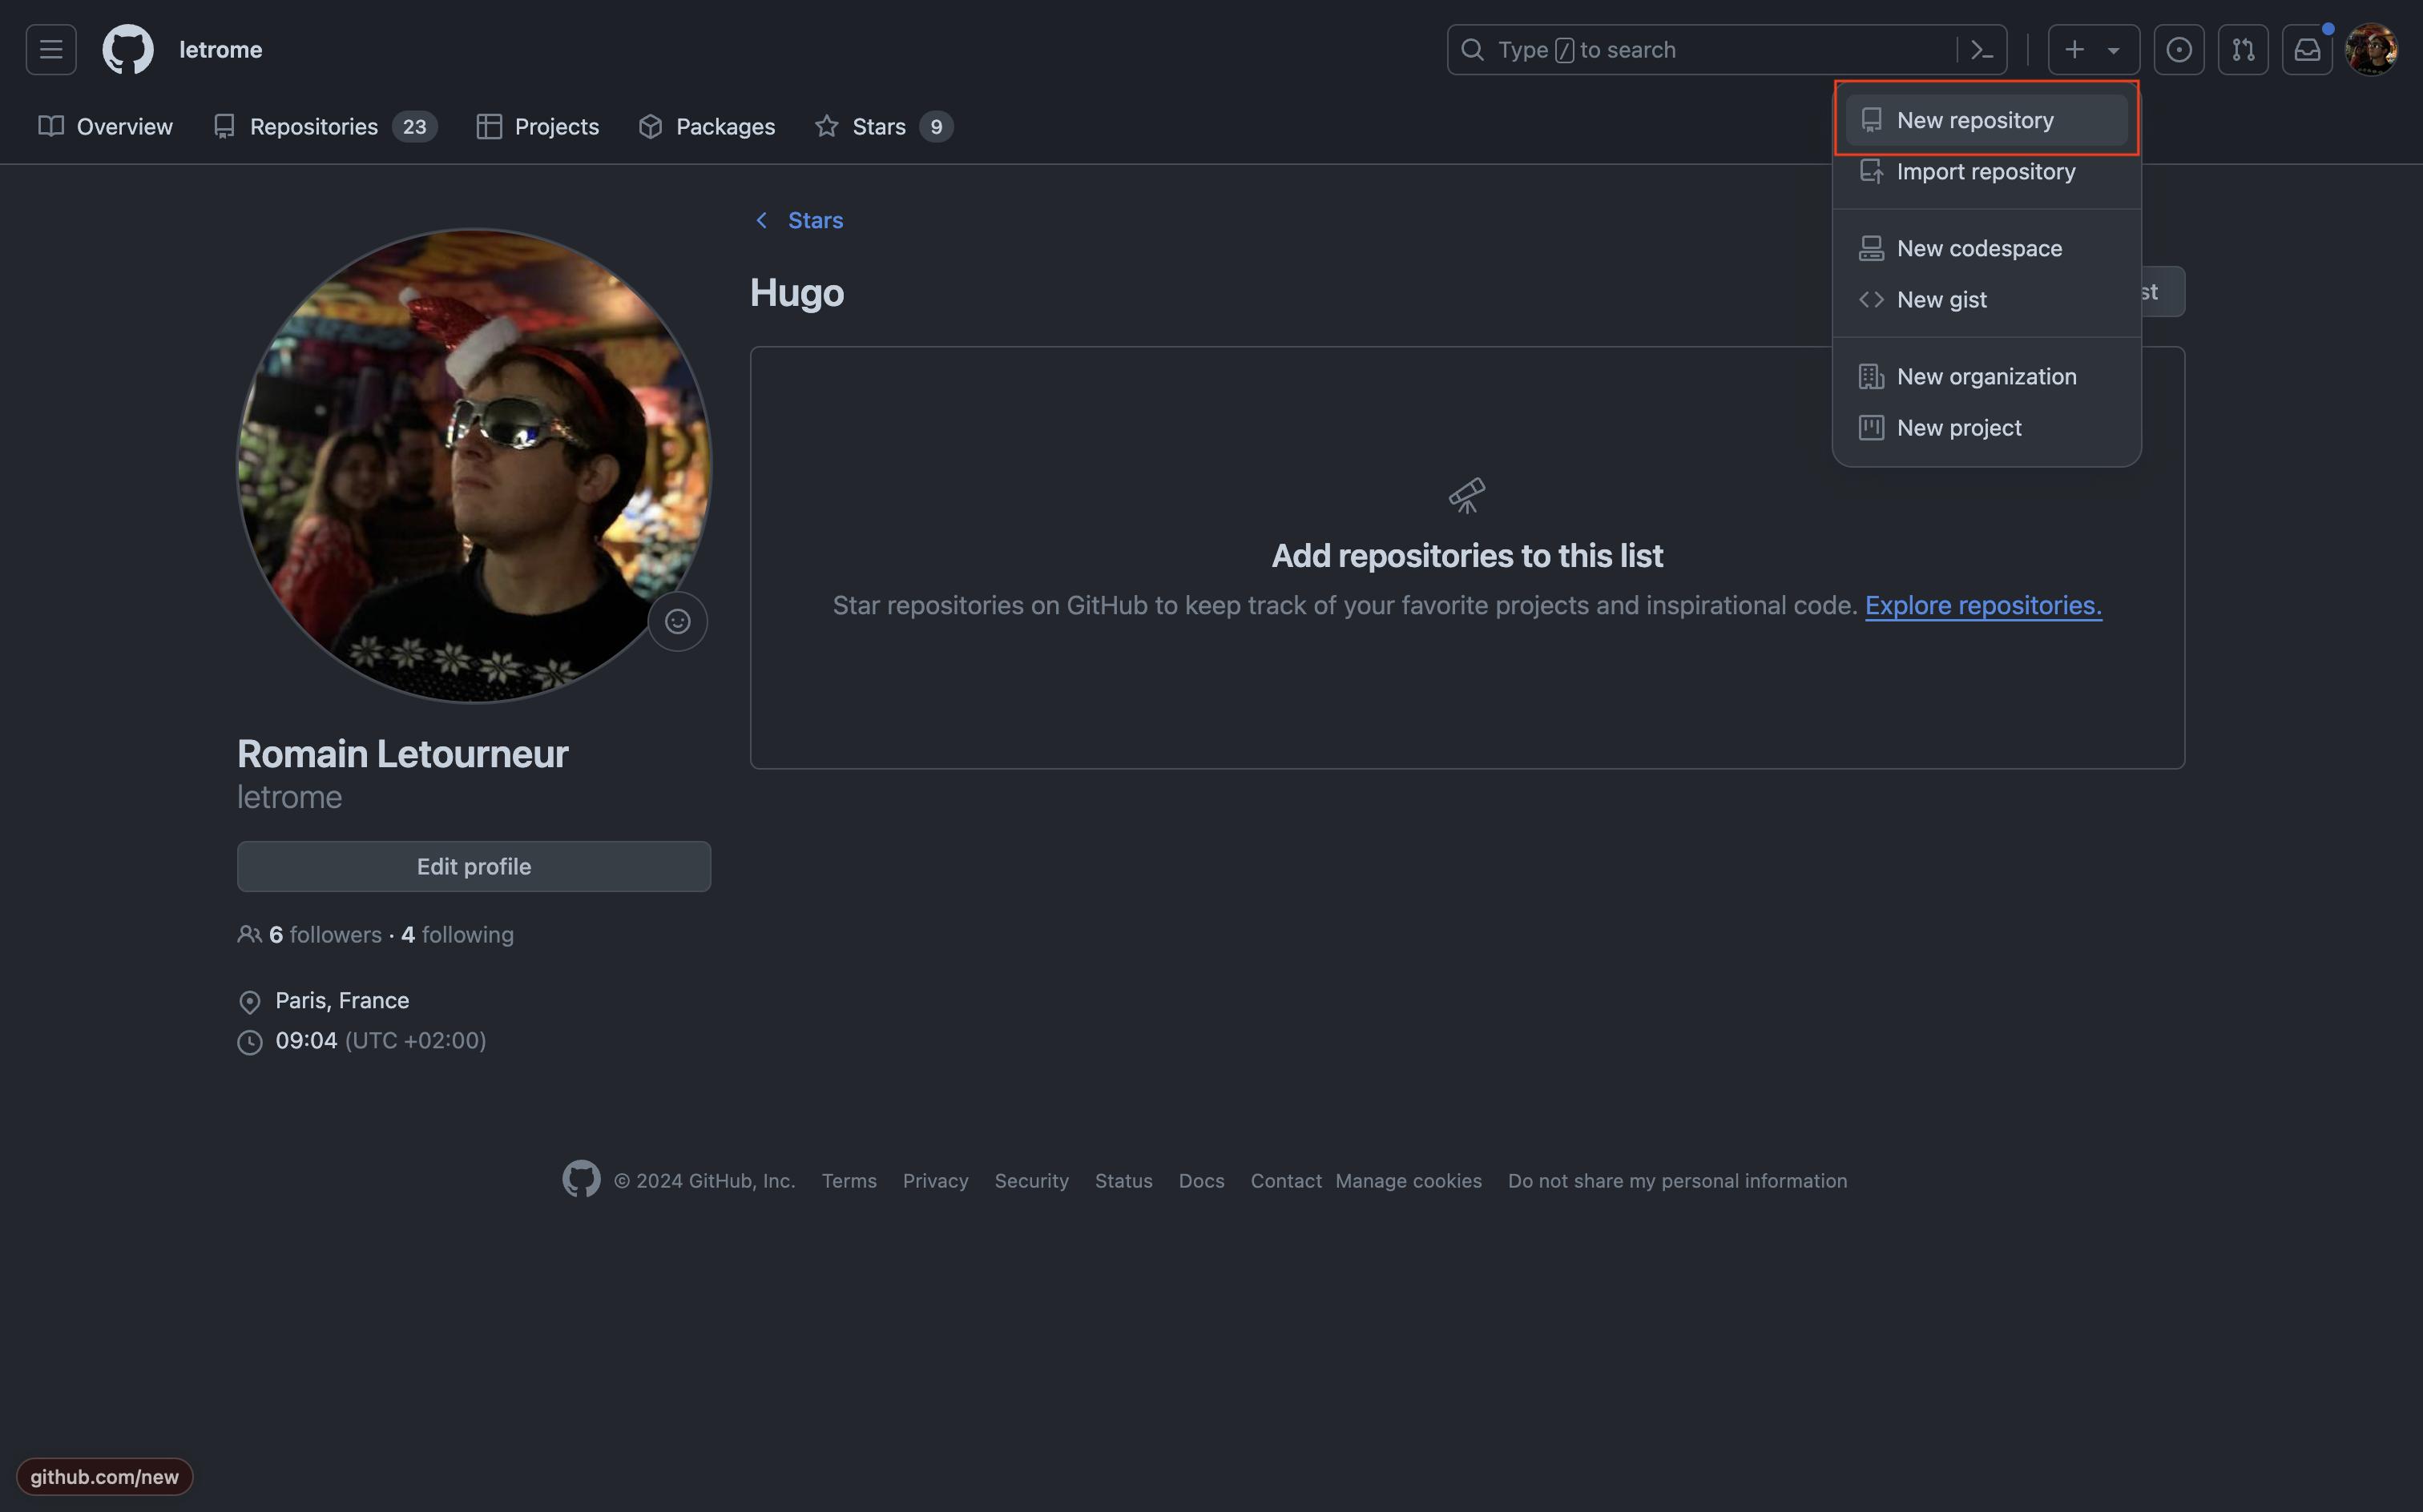
Task: Click the Edit profile button
Action: click(474, 866)
